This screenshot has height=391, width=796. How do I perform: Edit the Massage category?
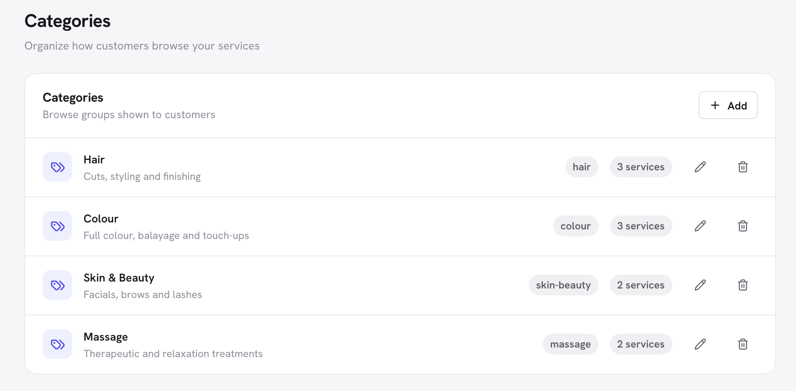click(700, 344)
